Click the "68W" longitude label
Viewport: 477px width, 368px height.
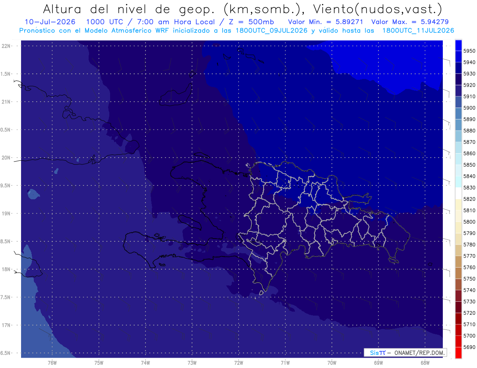pyautogui.click(x=425, y=363)
